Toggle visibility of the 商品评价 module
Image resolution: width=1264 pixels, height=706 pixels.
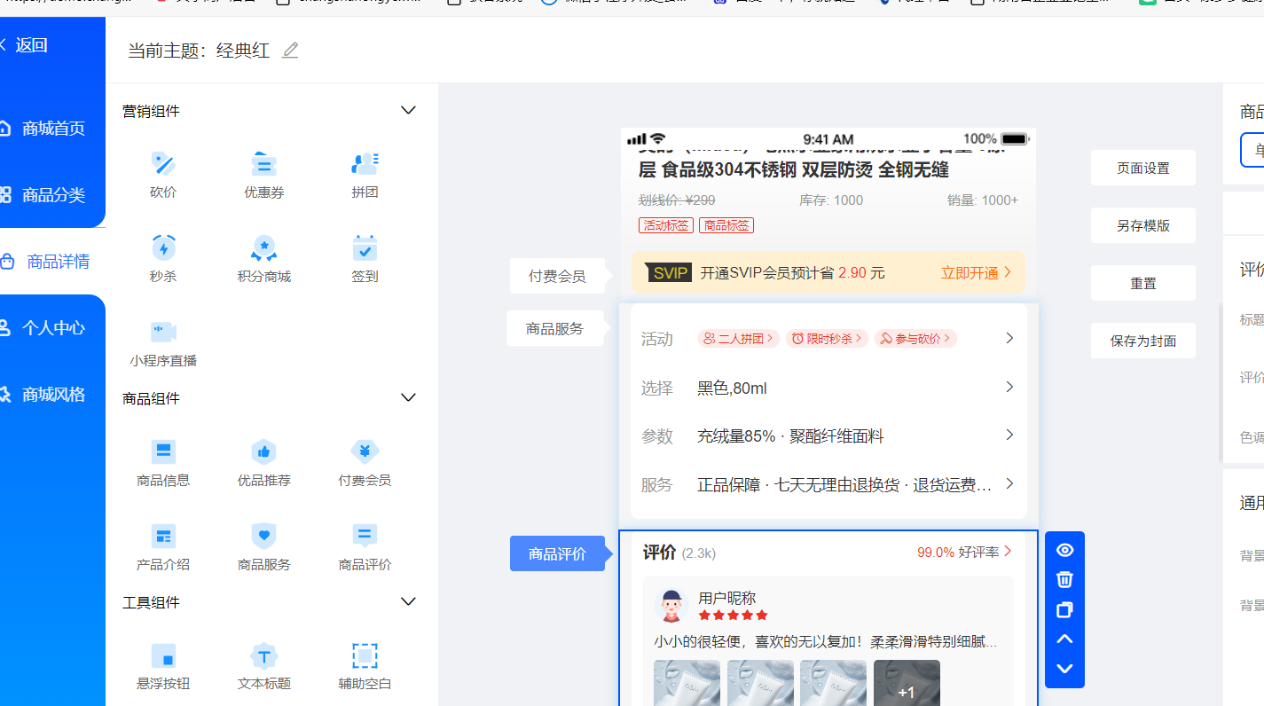(x=1065, y=550)
